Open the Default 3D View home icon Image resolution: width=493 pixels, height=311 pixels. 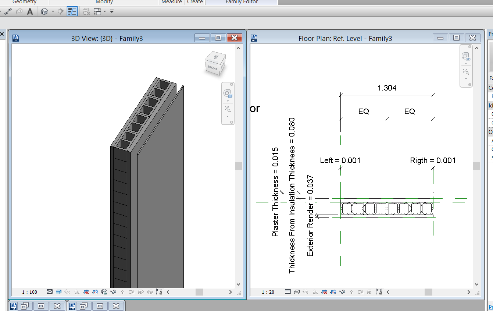point(44,11)
